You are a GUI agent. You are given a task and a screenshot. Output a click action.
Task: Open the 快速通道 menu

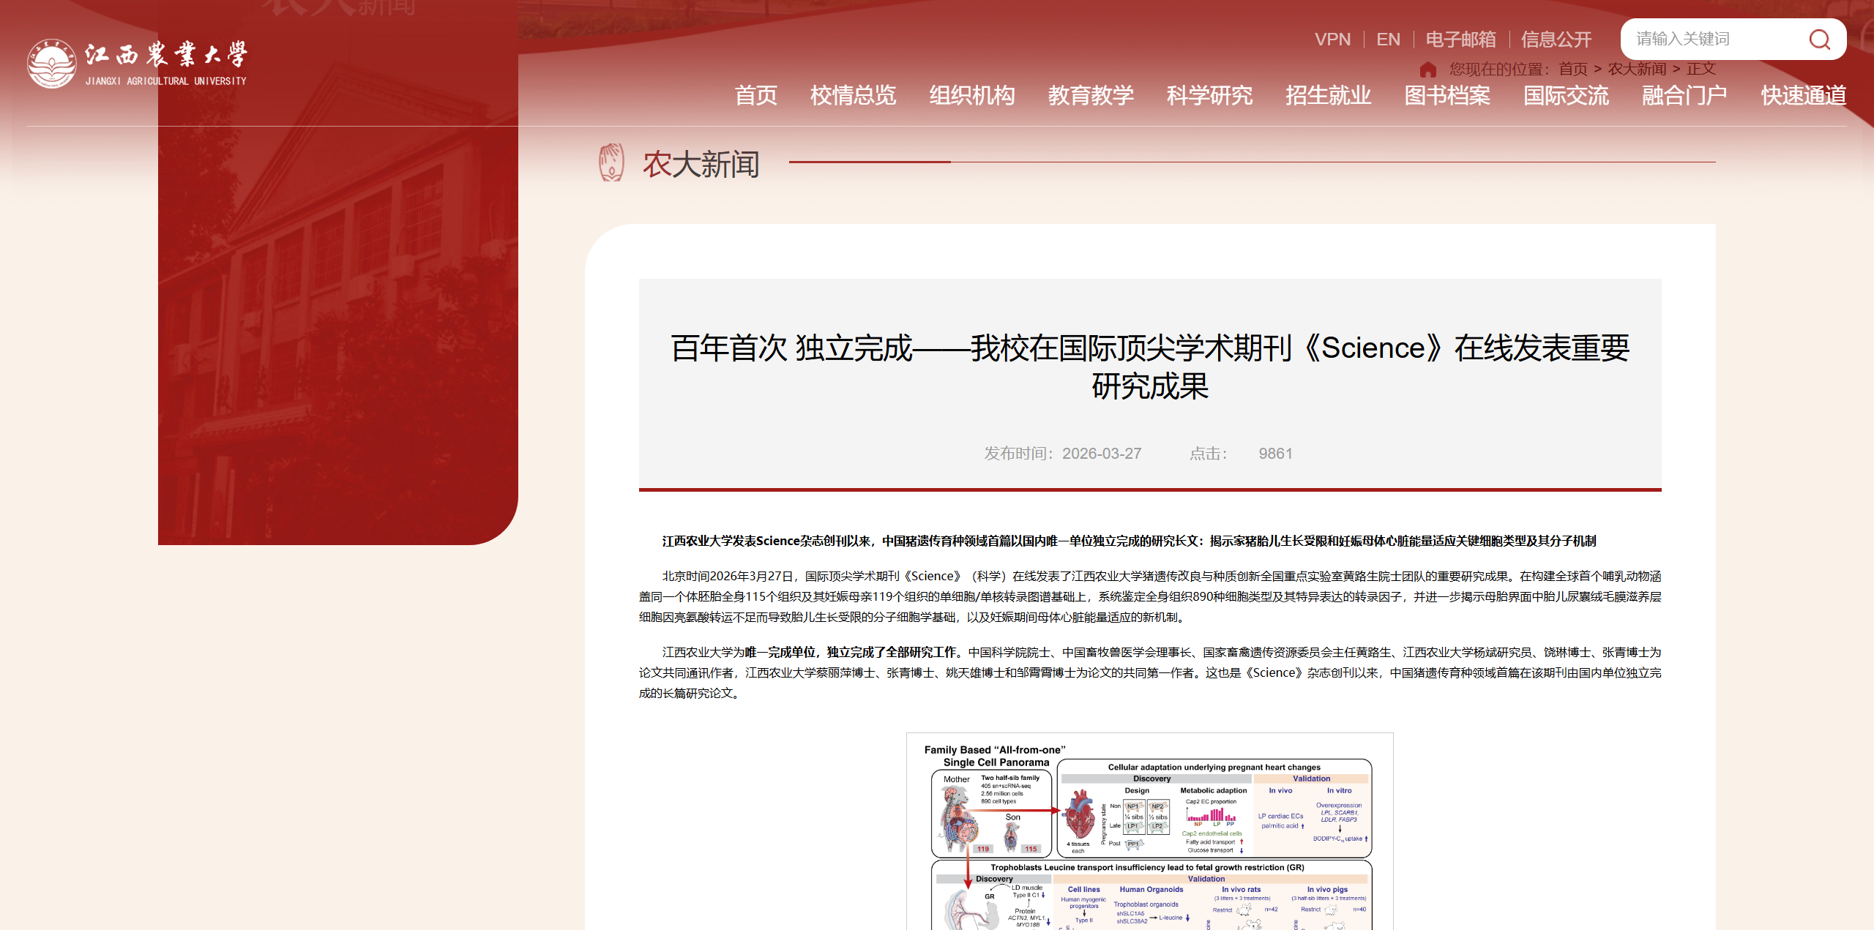[1803, 95]
